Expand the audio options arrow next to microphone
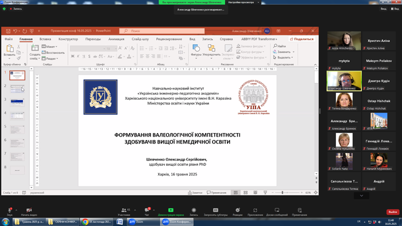The width and height of the screenshot is (402, 226). pyautogui.click(x=17, y=210)
